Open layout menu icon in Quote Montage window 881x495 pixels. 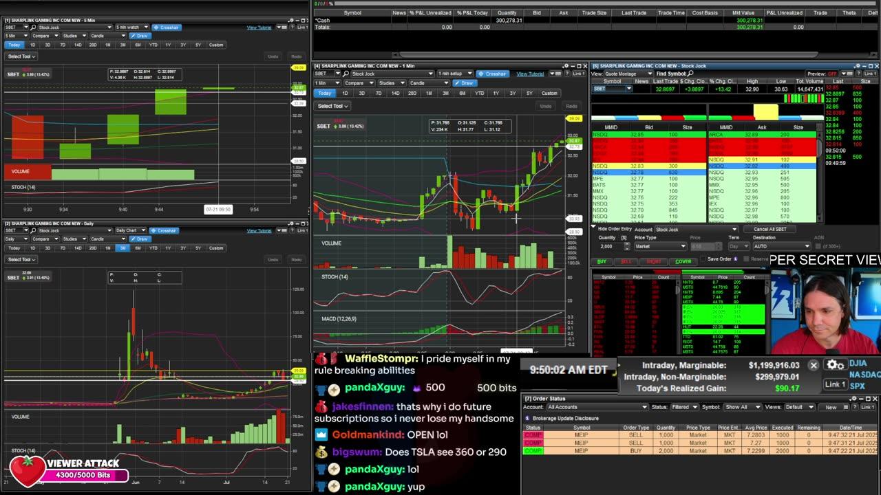[847, 74]
